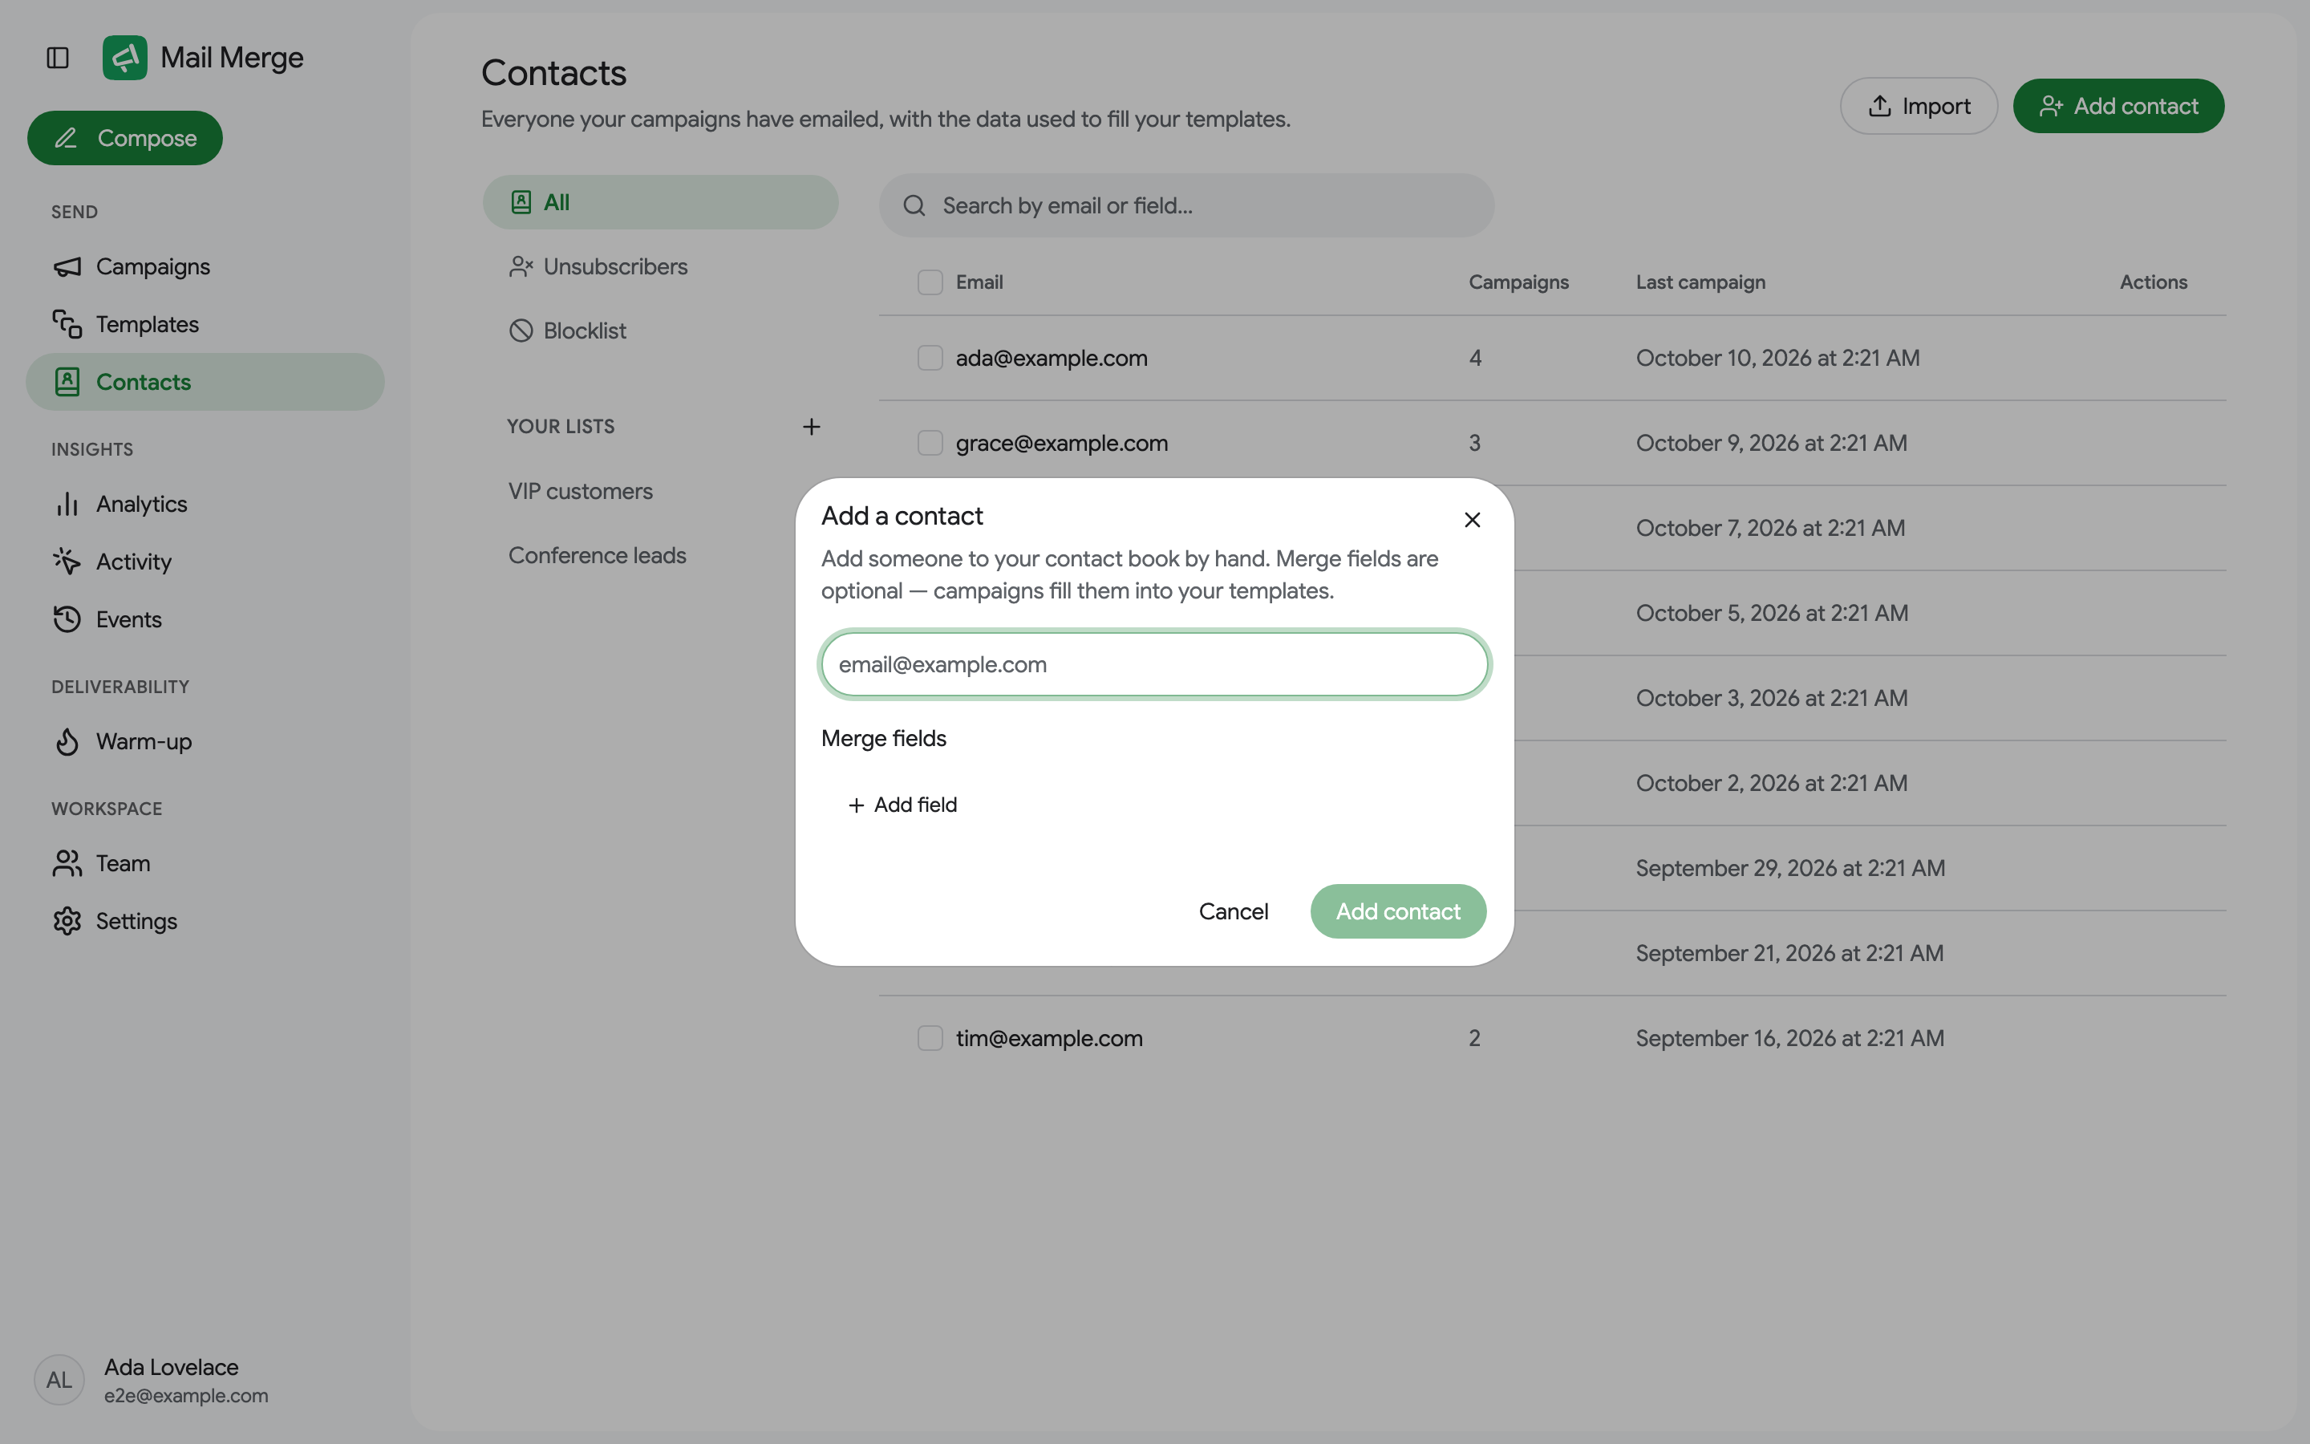Open the Campaigns section
The height and width of the screenshot is (1444, 2310).
205,266
